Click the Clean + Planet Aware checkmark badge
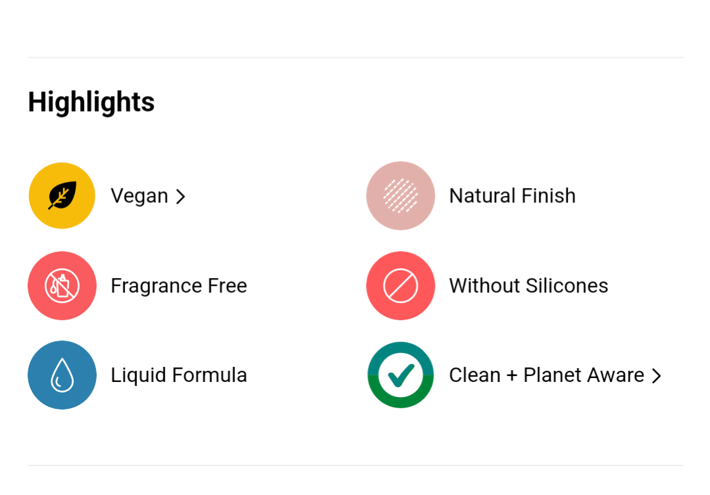The width and height of the screenshot is (710, 495). click(400, 375)
